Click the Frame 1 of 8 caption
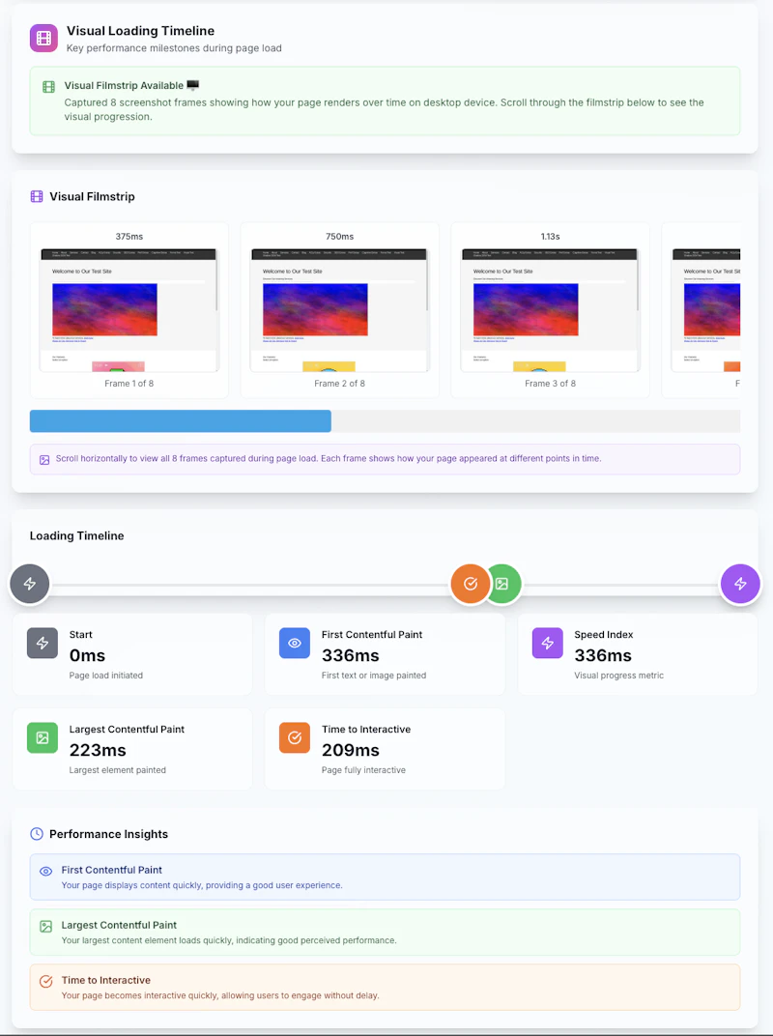This screenshot has width=773, height=1036. (x=129, y=384)
